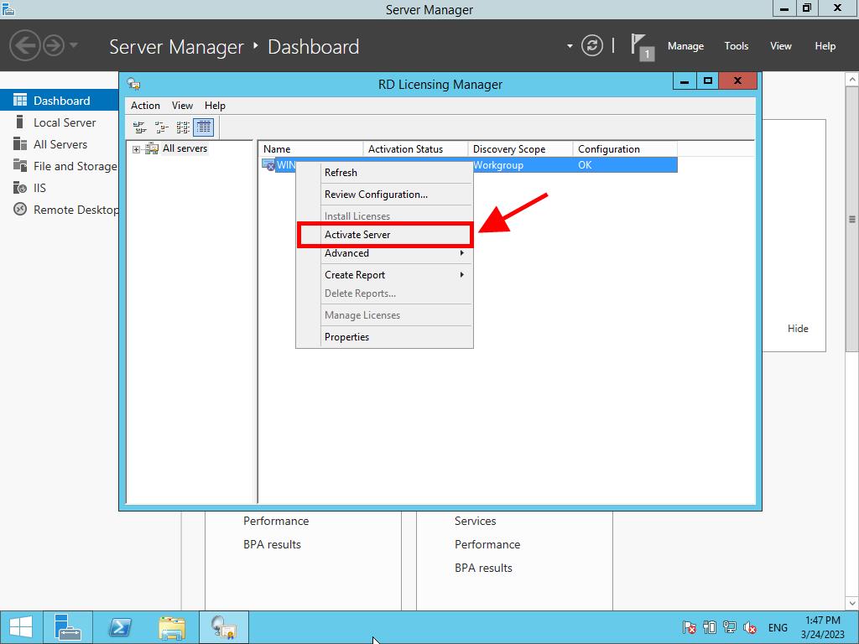Image resolution: width=859 pixels, height=644 pixels.
Task: Click the dropdown arrow beside refresh icon
Action: click(570, 46)
